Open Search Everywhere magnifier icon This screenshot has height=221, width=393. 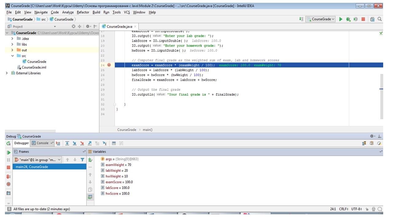pos(380,19)
